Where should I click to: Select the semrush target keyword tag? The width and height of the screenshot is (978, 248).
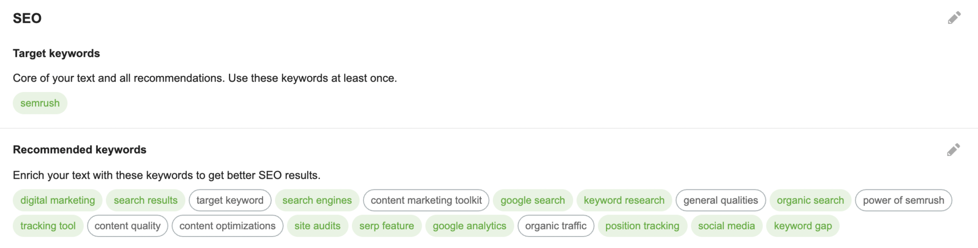pyautogui.click(x=40, y=103)
